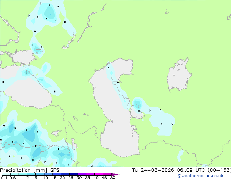Click the 'Tu 24-03-2026' date text

[x=153, y=170]
